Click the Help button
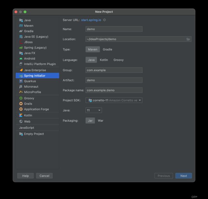This screenshot has height=199, width=208. pyautogui.click(x=25, y=176)
